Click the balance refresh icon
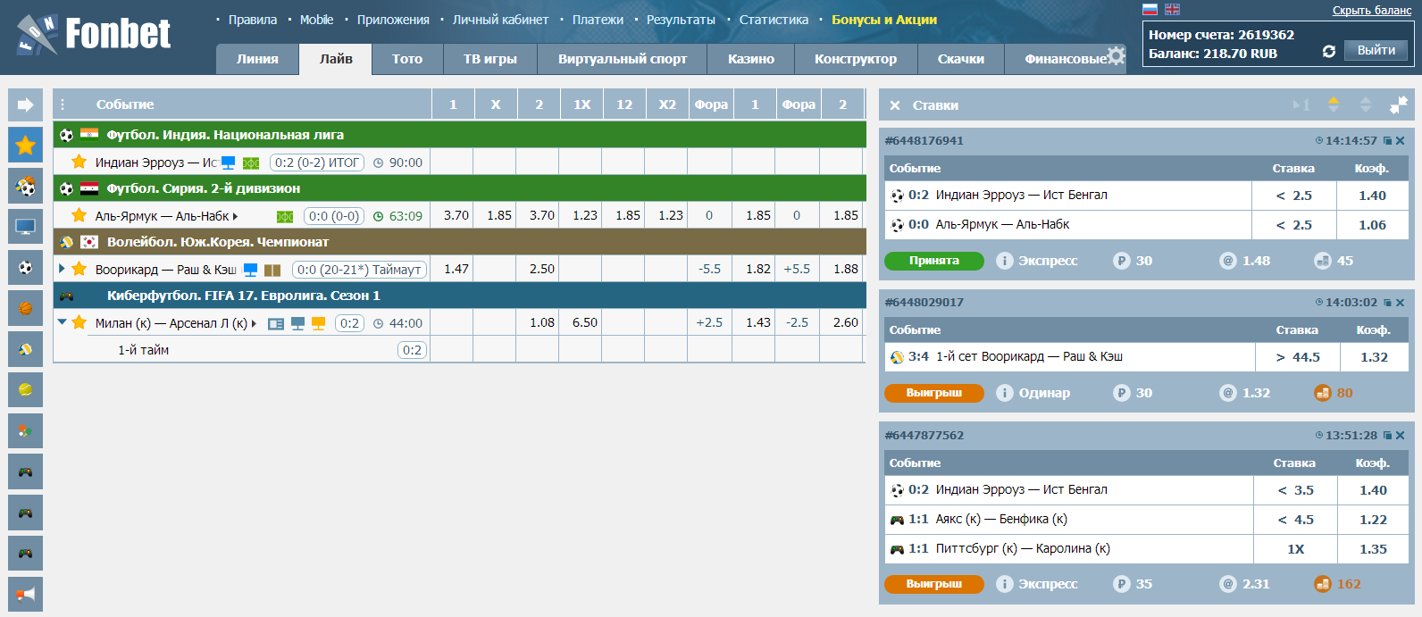The image size is (1422, 617). pyautogui.click(x=1328, y=52)
